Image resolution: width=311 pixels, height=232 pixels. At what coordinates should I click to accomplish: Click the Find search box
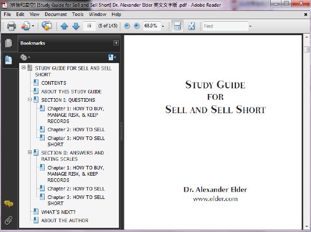(225, 26)
